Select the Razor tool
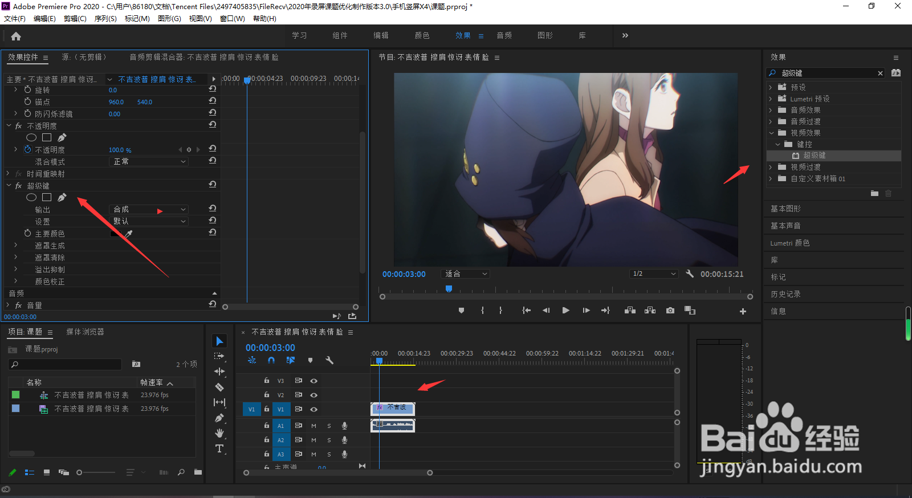Viewport: 912px width, 498px height. (x=219, y=387)
